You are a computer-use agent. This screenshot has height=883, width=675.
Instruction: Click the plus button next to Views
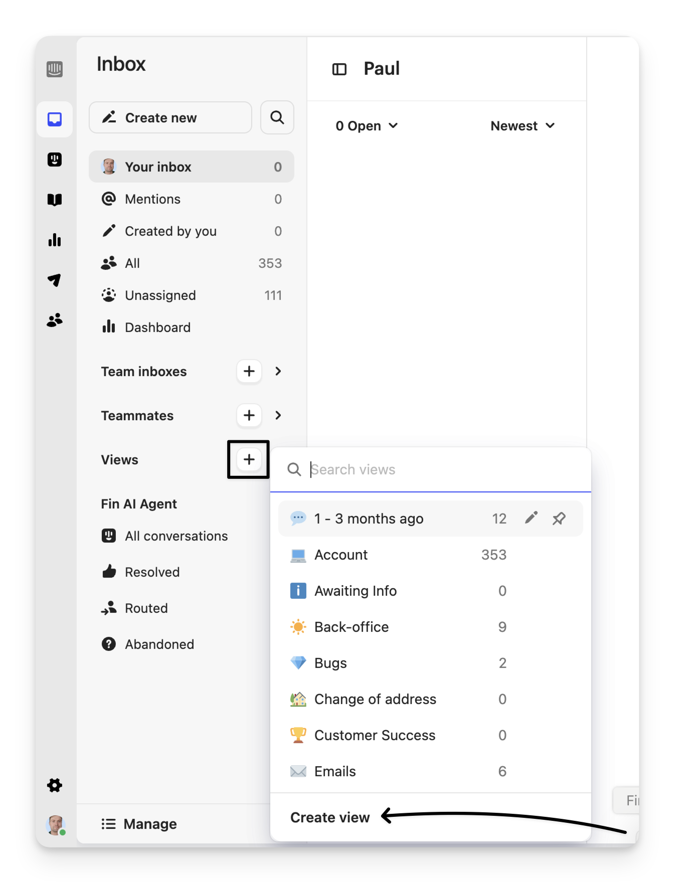click(249, 460)
